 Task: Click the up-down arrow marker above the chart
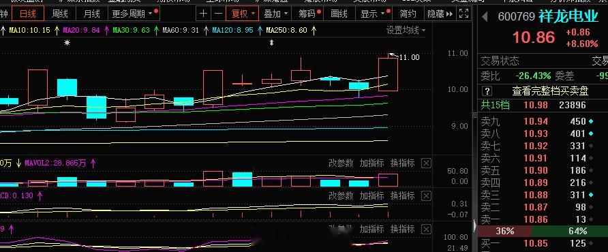pyautogui.click(x=271, y=43)
